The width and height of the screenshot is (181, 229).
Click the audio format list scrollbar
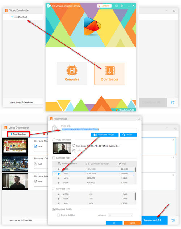[135, 196]
